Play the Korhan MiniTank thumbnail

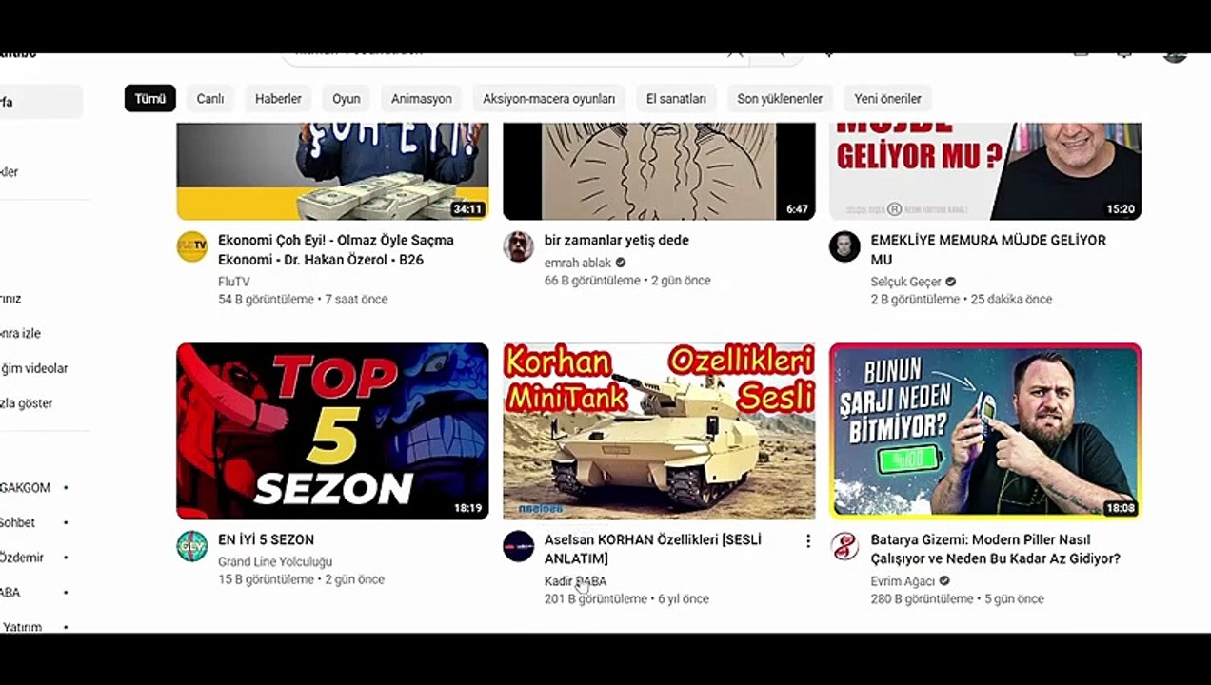click(659, 431)
